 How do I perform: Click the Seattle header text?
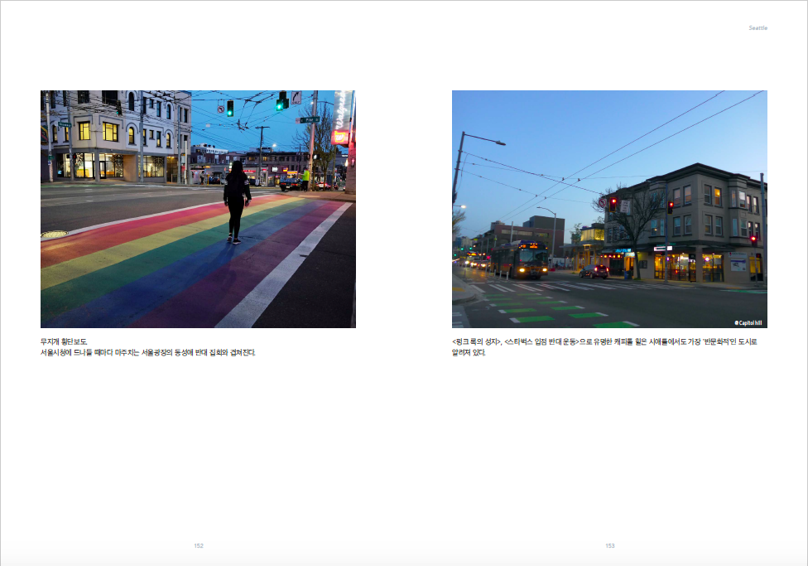point(757,28)
